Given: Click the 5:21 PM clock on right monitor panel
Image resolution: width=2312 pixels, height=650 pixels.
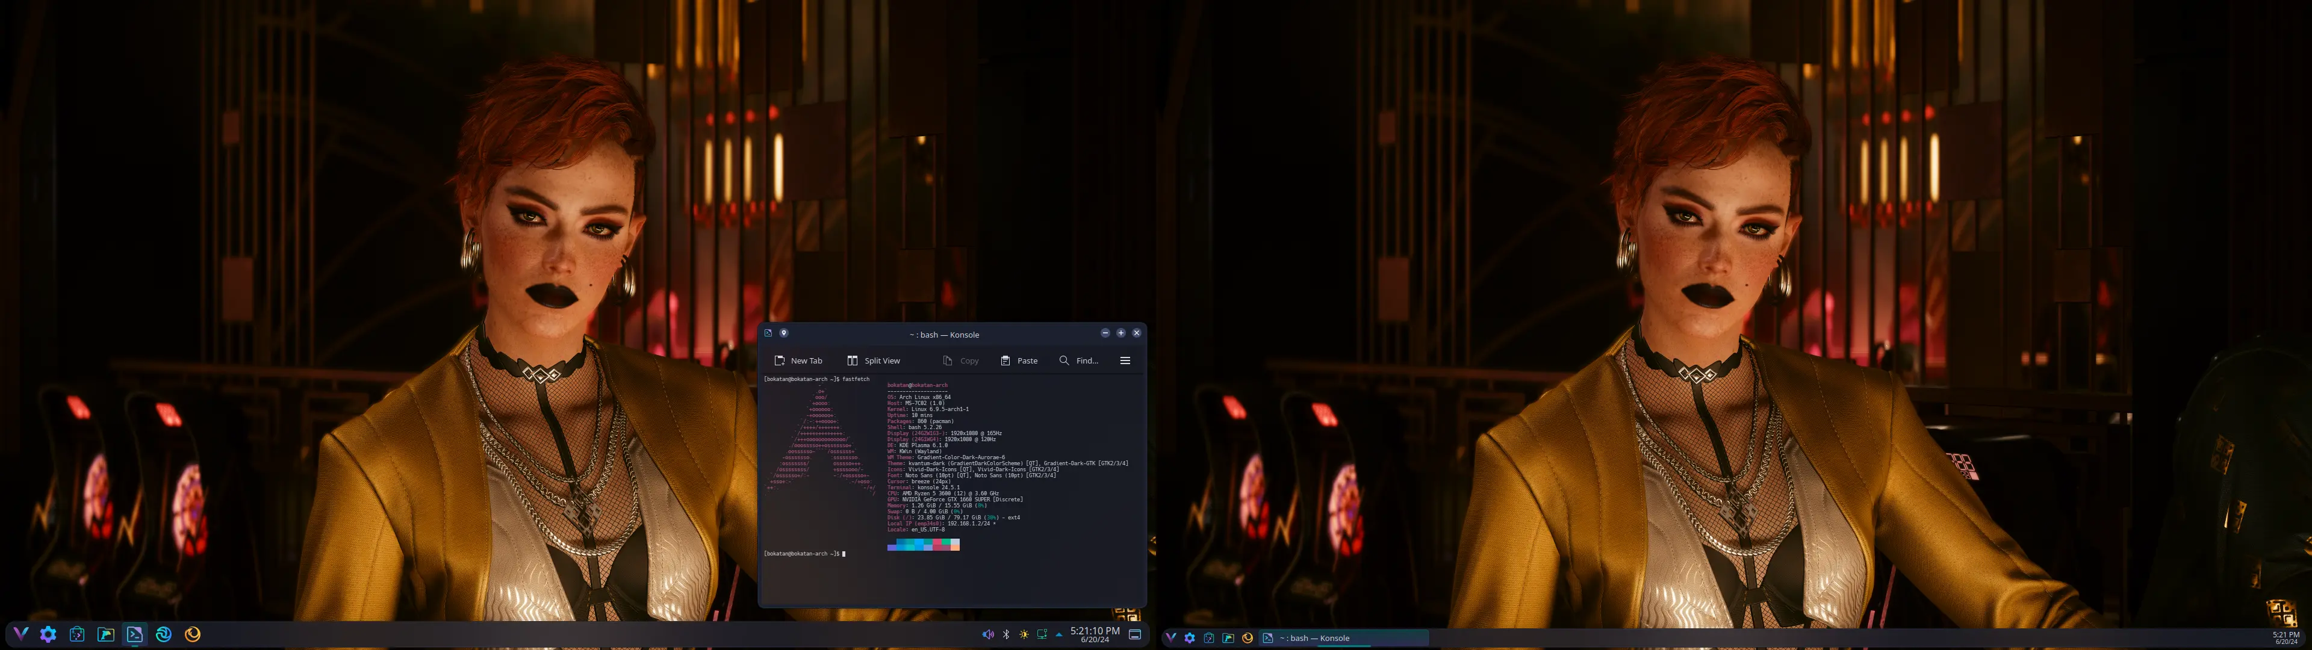Looking at the screenshot, I should (x=2286, y=637).
